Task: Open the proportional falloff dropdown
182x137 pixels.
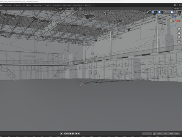Action: (x=84, y=9)
